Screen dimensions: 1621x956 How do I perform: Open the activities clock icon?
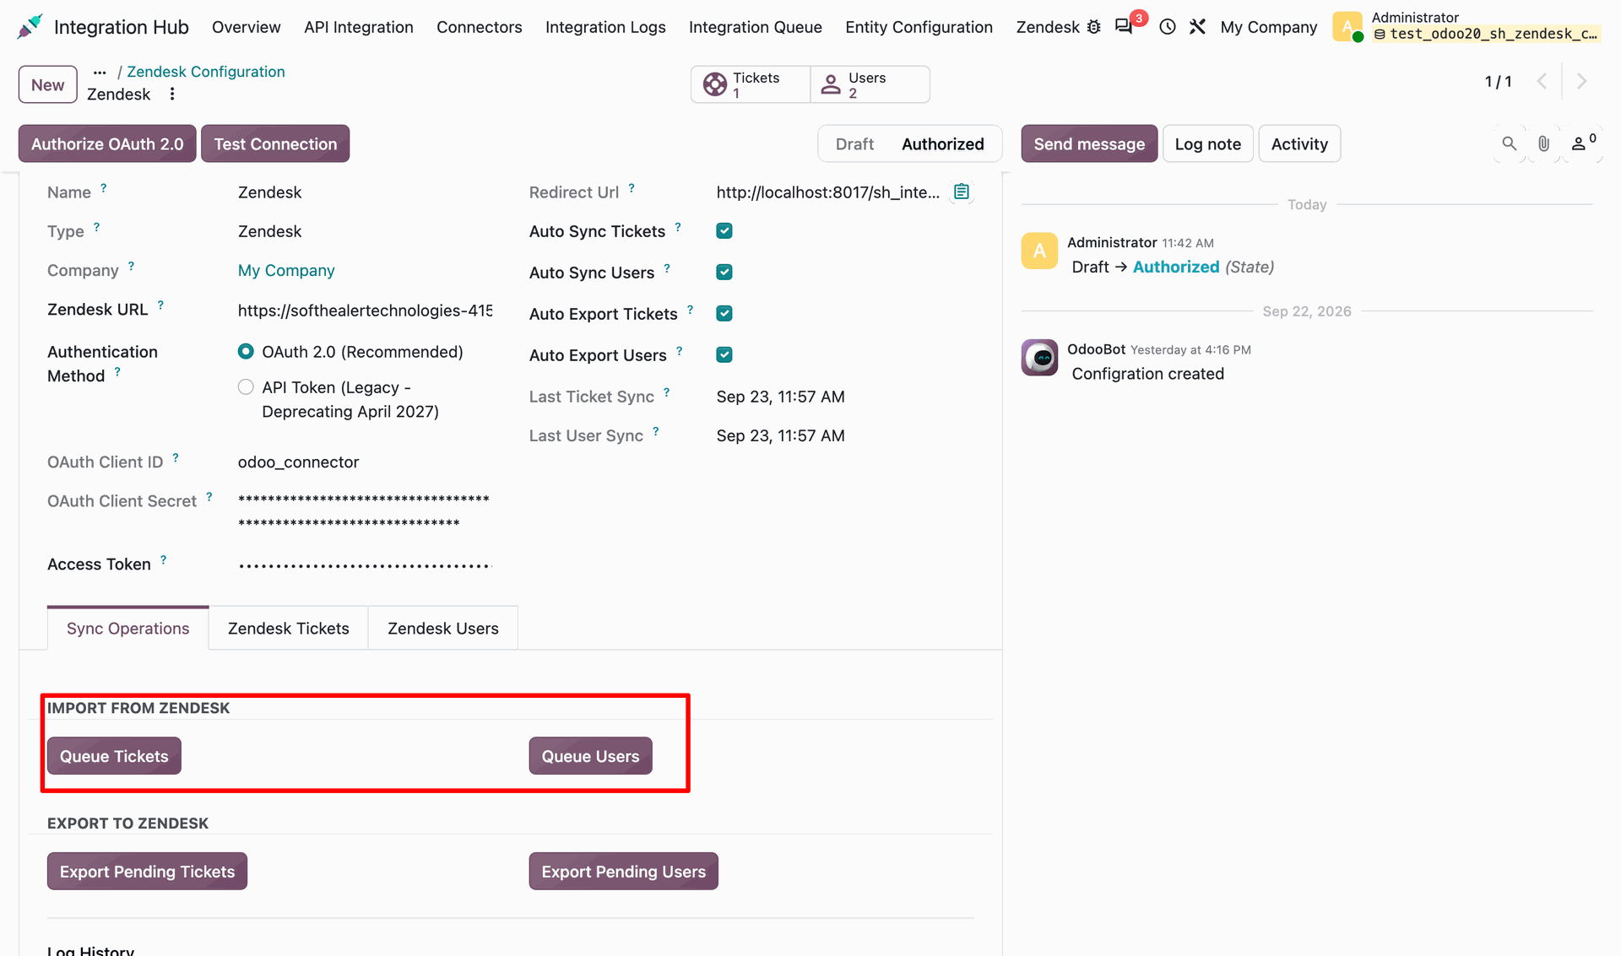[1168, 27]
